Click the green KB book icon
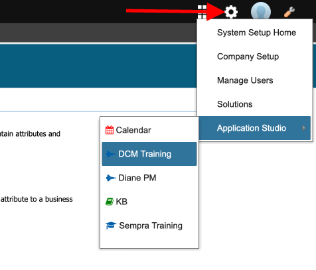Image resolution: width=316 pixels, height=270 pixels. point(110,202)
